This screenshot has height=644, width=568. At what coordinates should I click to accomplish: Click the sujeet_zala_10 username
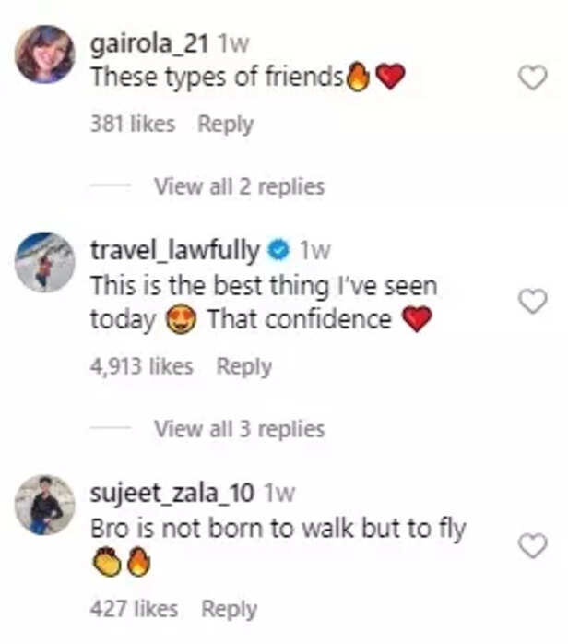pyautogui.click(x=172, y=493)
